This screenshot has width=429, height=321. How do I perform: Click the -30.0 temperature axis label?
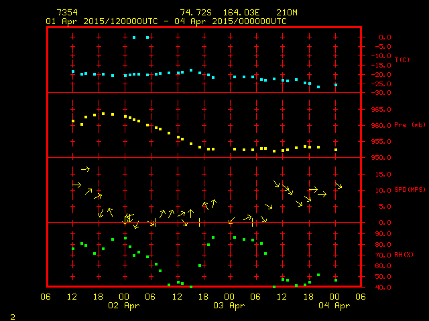(381, 93)
